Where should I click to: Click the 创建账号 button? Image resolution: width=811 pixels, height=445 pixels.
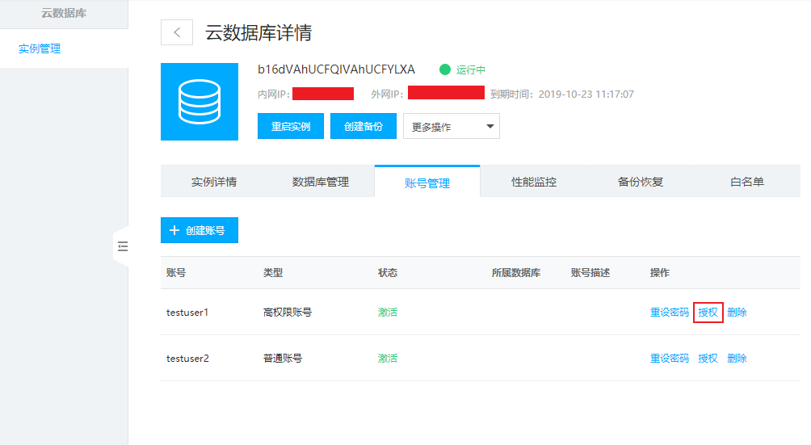click(x=199, y=230)
